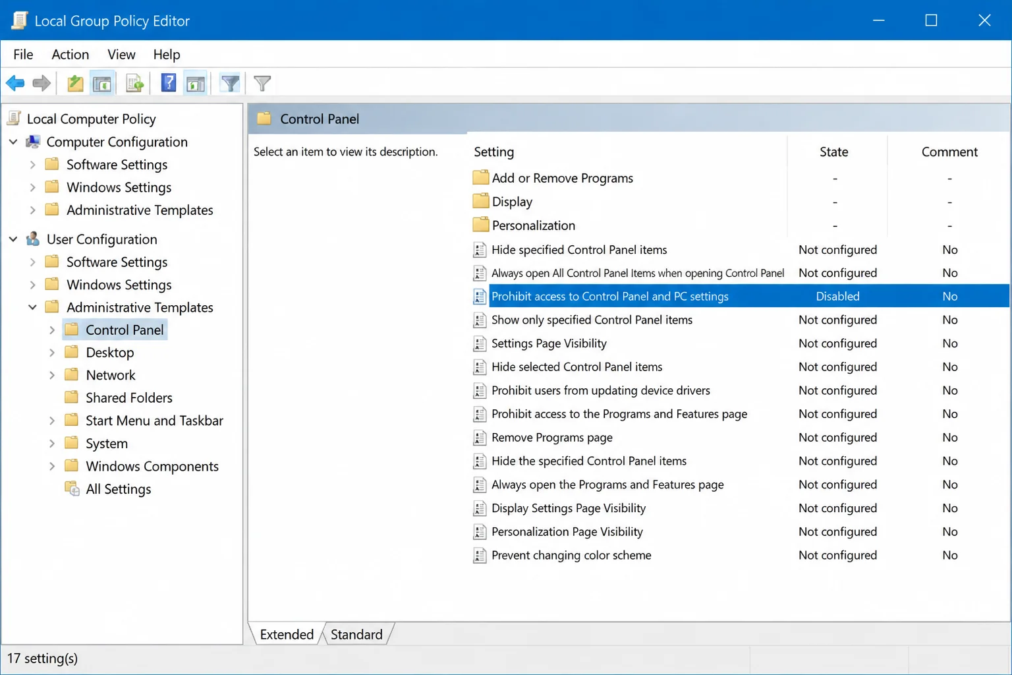The height and width of the screenshot is (675, 1012).
Task: Click the Export List toolbar icon
Action: [x=134, y=83]
